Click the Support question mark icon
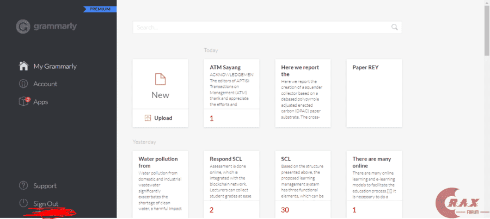The height and width of the screenshot is (219, 490). pos(23,186)
